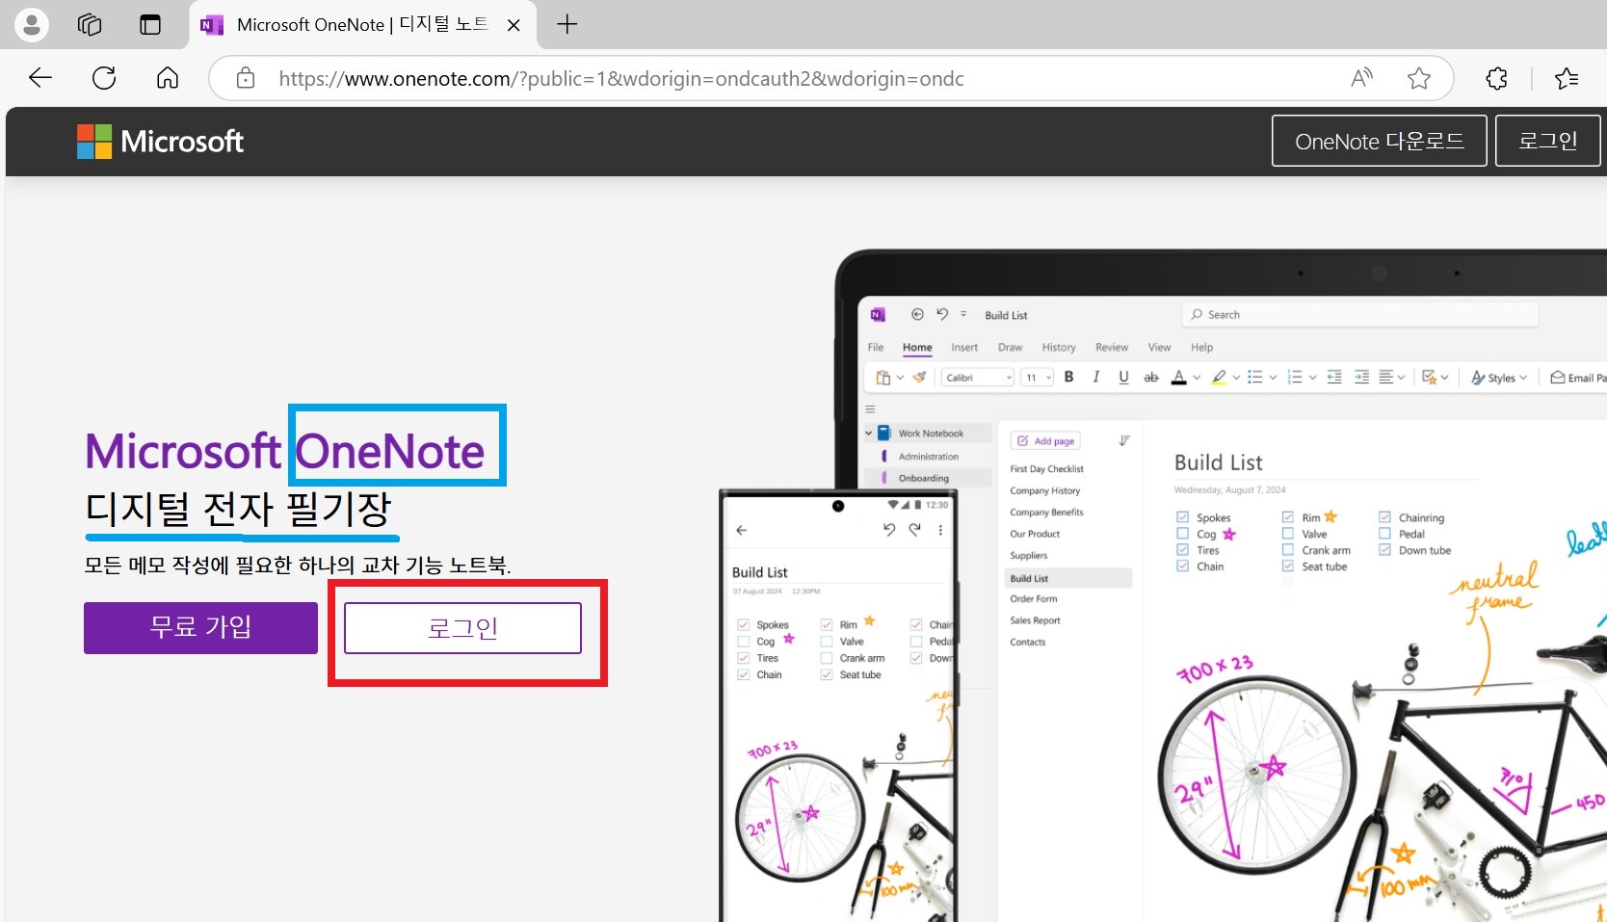Toggle the Down tube checkbox on laptop
The image size is (1607, 922).
(x=1384, y=550)
